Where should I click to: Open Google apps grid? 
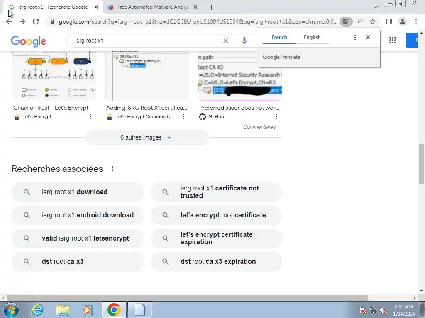(x=393, y=40)
